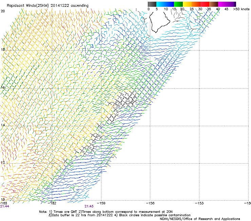Click the cyan 5-10 knots legend swatch
251x221 pixels.
click(x=161, y=4)
